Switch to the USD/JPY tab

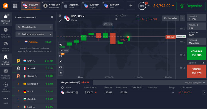click(x=31, y=6)
